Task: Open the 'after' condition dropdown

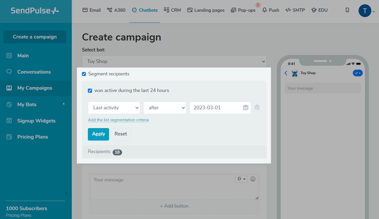Action: click(x=165, y=108)
